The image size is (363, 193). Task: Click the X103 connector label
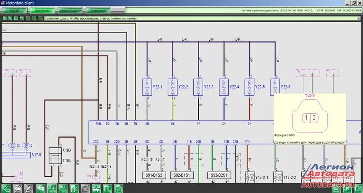pyautogui.click(x=66, y=150)
